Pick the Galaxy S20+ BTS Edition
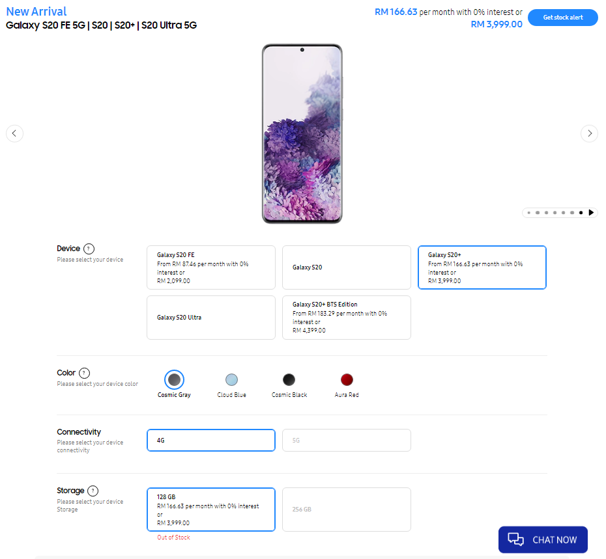The image size is (606, 559). pos(346,318)
